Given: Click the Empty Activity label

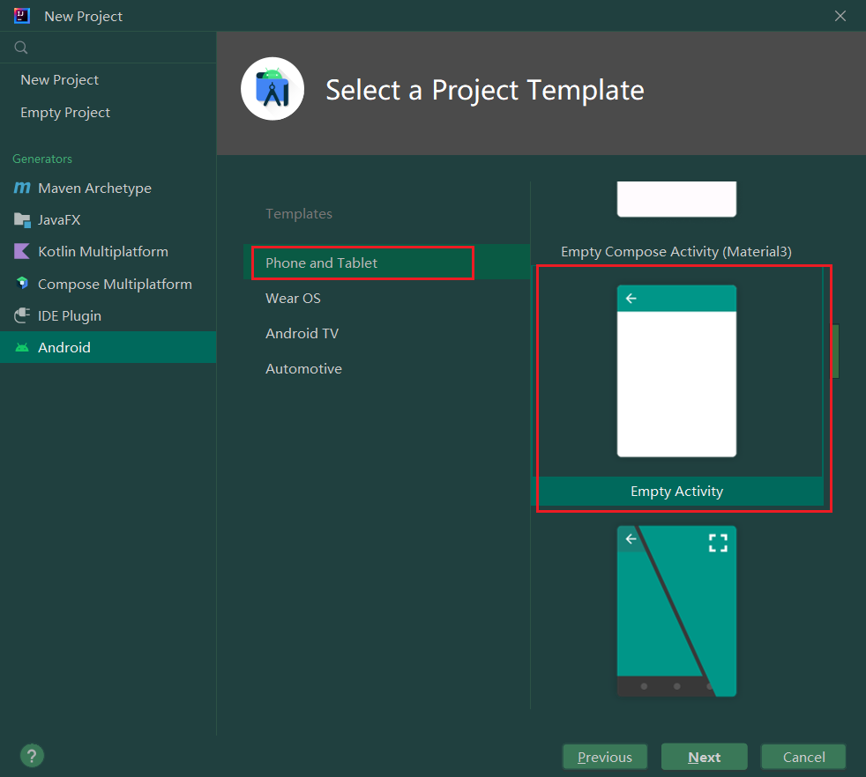Looking at the screenshot, I should (676, 492).
